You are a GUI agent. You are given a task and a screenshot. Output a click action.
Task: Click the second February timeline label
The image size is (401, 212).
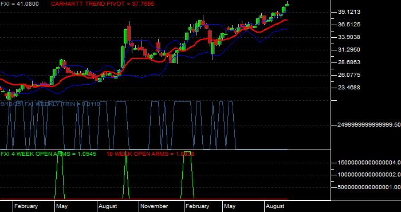click(197, 206)
